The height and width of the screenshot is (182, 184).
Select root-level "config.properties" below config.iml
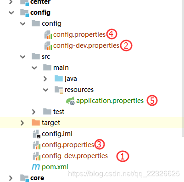pos(68,145)
